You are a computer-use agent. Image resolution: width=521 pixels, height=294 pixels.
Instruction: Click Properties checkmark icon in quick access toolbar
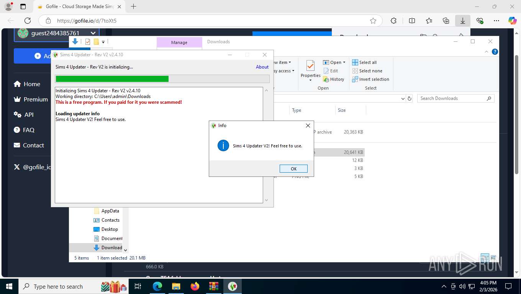[x=88, y=42]
